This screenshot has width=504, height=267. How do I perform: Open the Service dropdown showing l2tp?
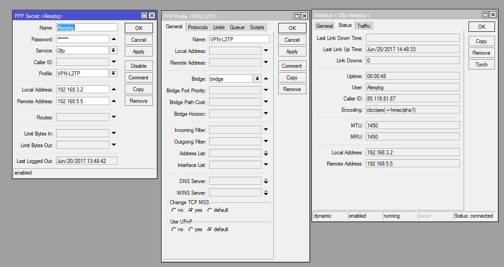[114, 51]
